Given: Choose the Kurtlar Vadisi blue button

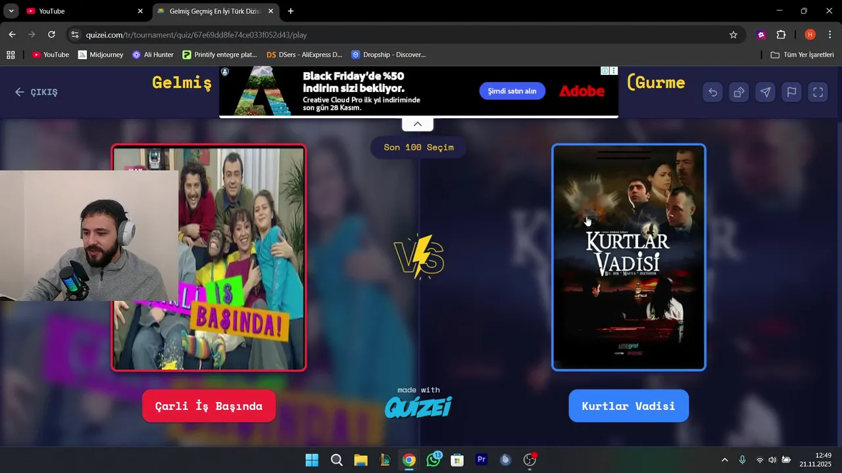Looking at the screenshot, I should point(628,406).
